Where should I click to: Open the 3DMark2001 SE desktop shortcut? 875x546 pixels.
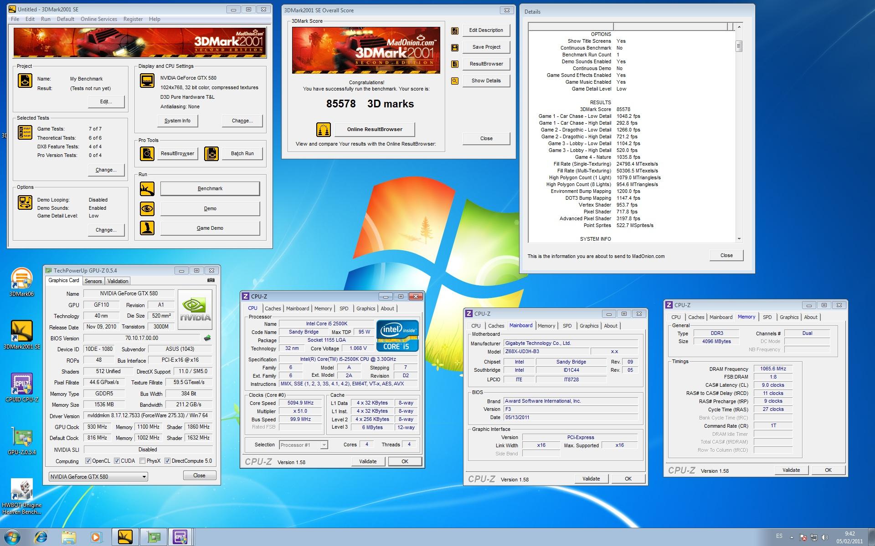tap(21, 335)
